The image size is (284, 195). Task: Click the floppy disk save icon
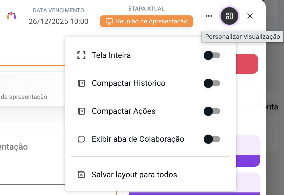point(81,174)
